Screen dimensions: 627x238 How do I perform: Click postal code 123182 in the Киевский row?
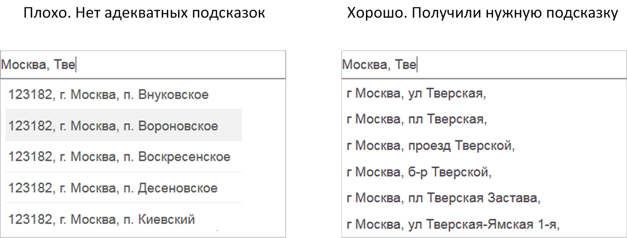coord(30,220)
